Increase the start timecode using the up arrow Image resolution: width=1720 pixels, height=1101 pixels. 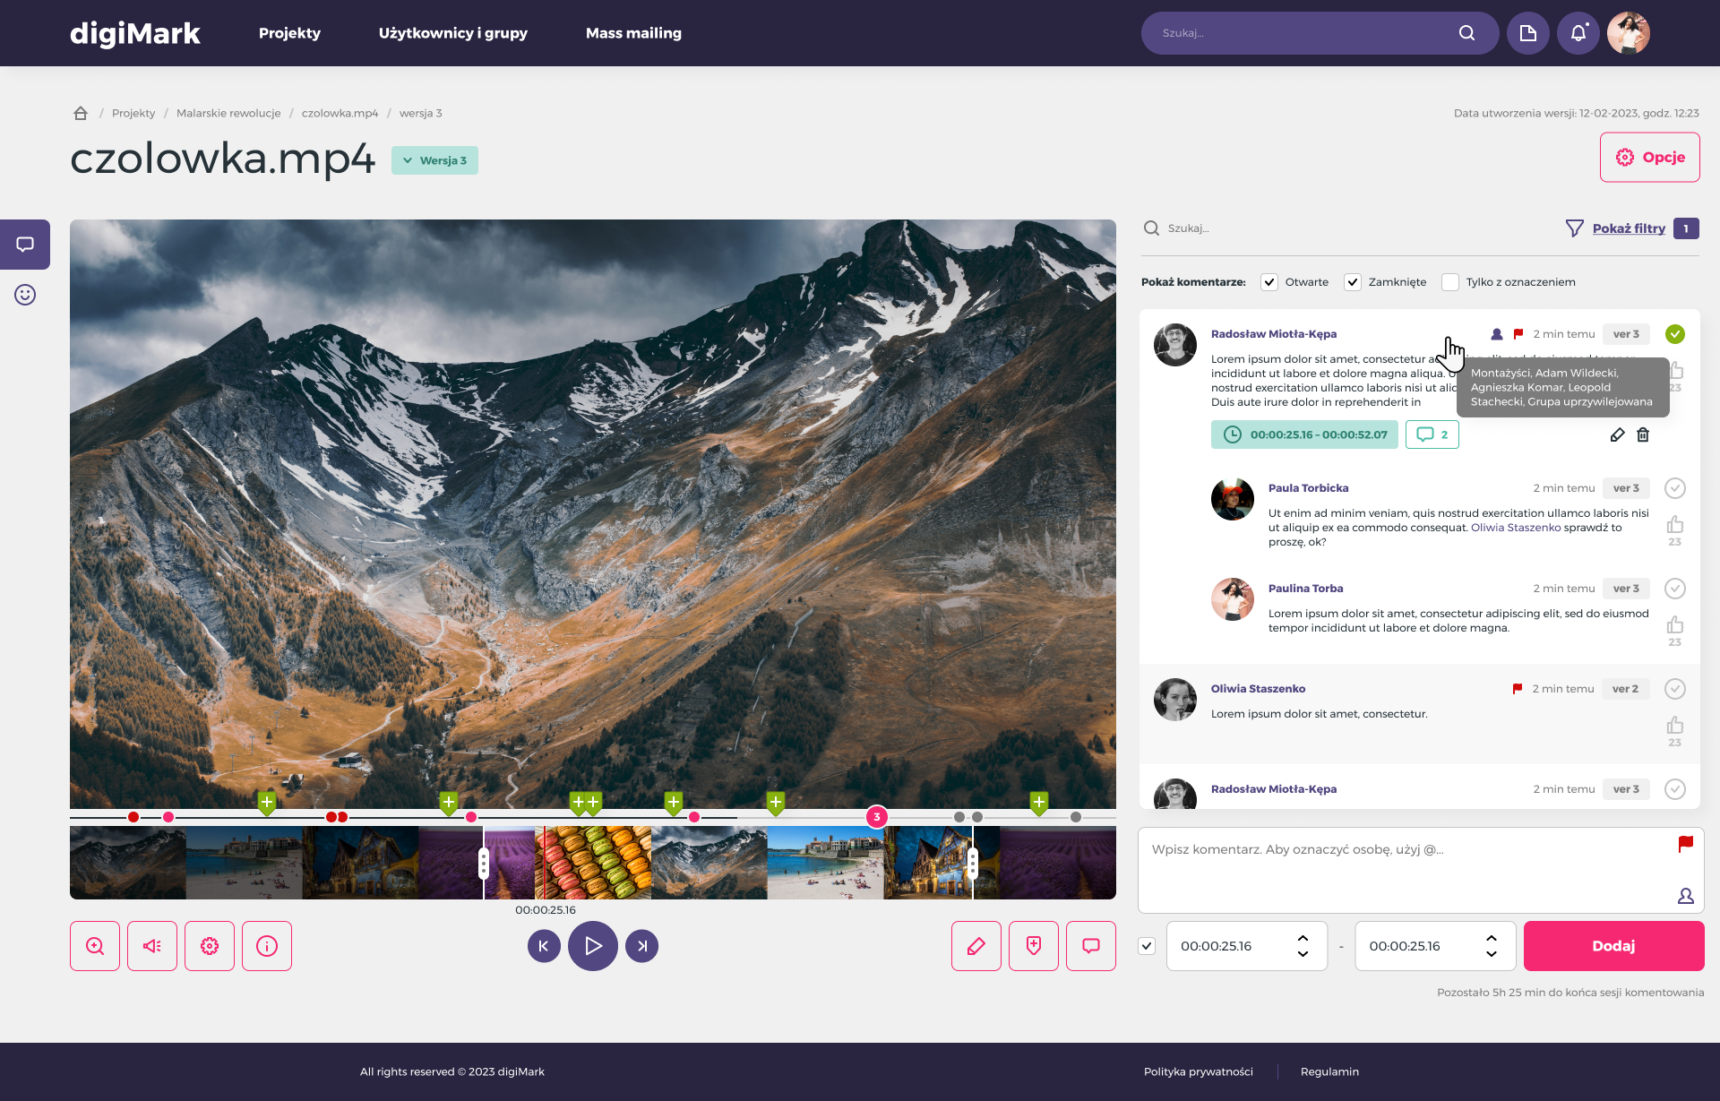pyautogui.click(x=1303, y=938)
